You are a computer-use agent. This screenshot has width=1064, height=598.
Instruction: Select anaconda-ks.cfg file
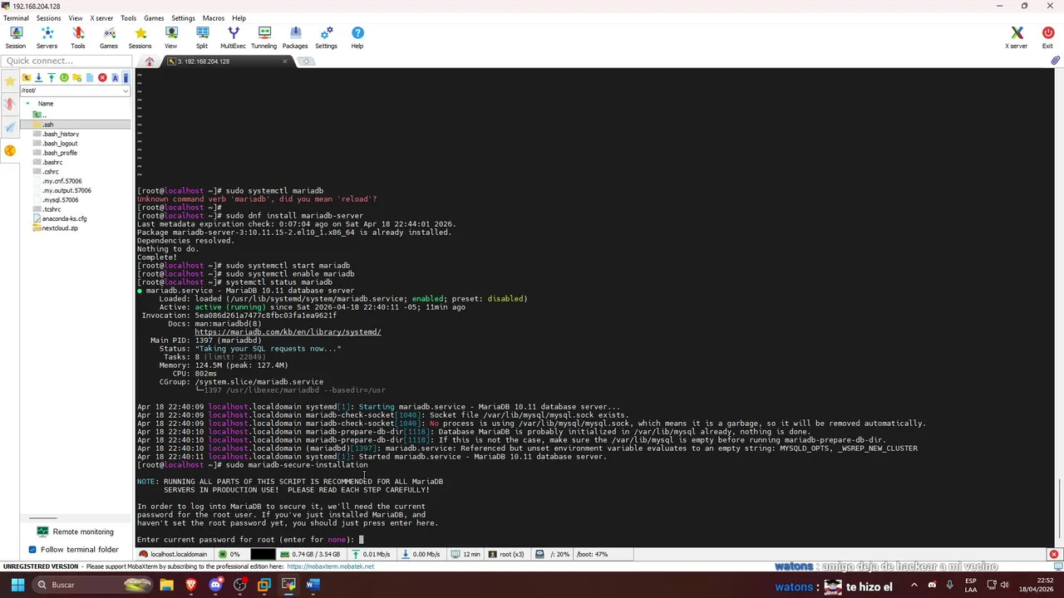(x=64, y=218)
